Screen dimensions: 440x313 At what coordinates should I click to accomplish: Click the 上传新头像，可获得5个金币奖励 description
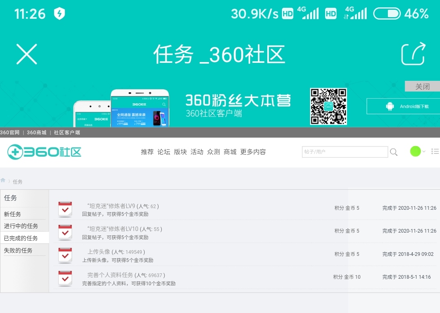click(x=118, y=260)
